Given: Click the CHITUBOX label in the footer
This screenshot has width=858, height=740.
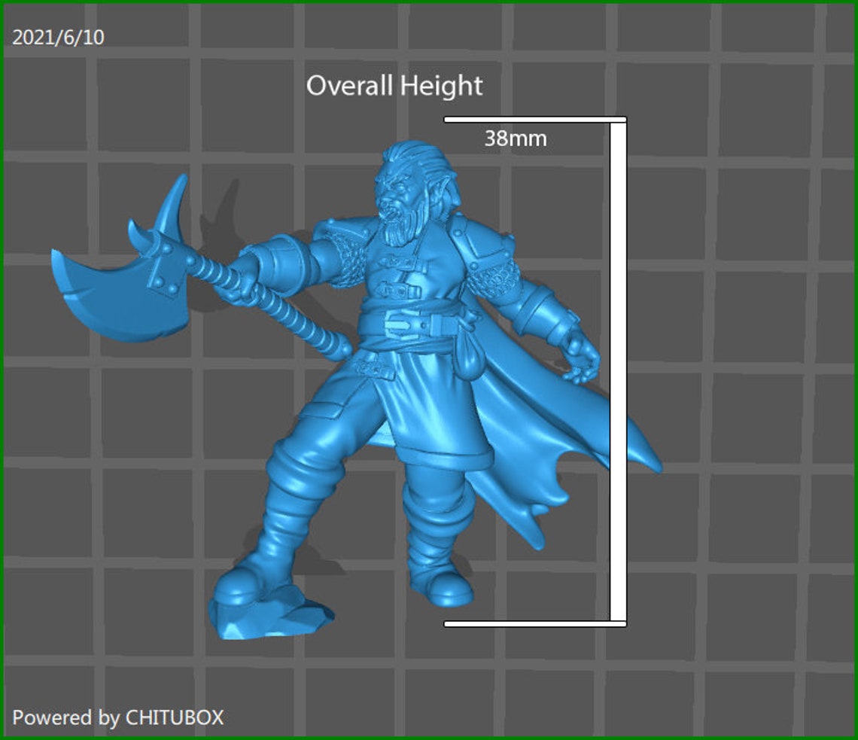Looking at the screenshot, I should (x=181, y=717).
